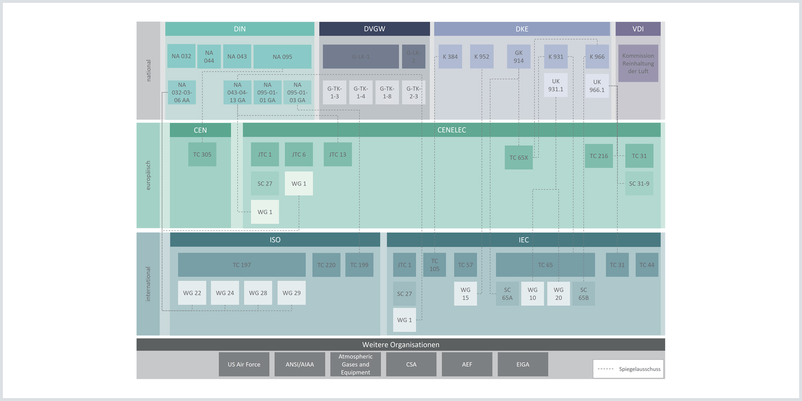Click the K 384 box
Viewport: 802px width, 401px height.
tap(450, 57)
